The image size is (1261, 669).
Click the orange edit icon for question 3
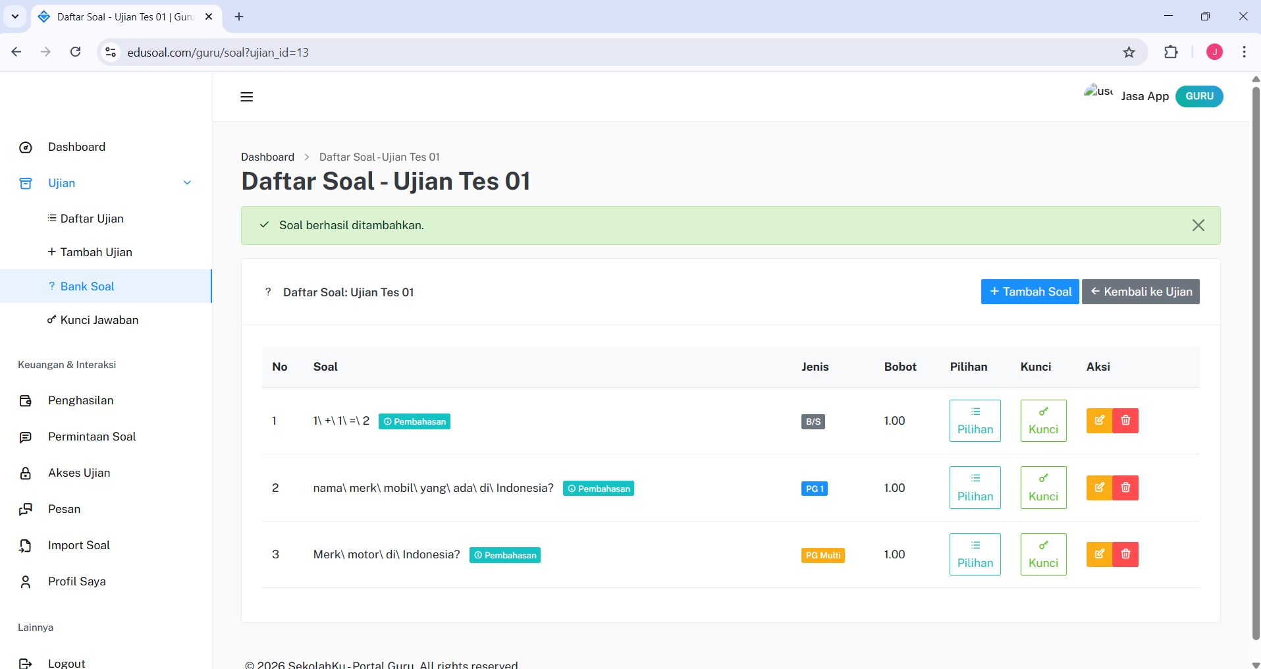(x=1099, y=554)
